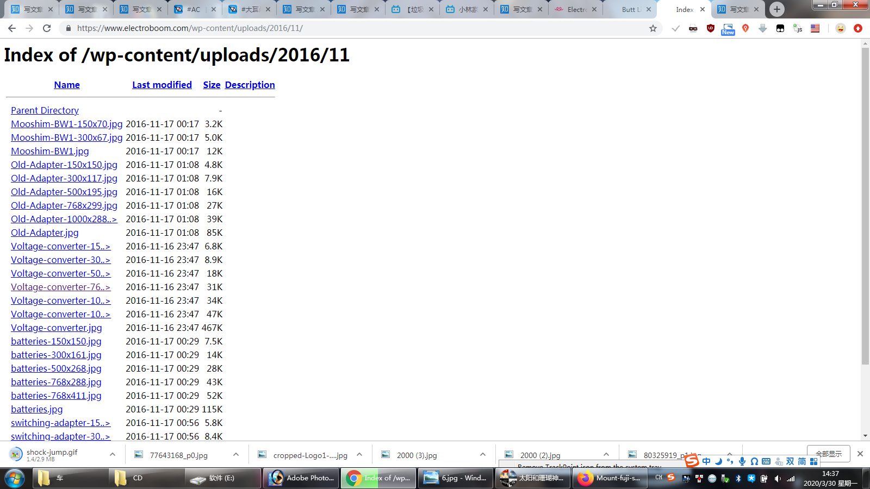This screenshot has height=489, width=870.
Task: View site info via the padlock icon
Action: point(68,28)
